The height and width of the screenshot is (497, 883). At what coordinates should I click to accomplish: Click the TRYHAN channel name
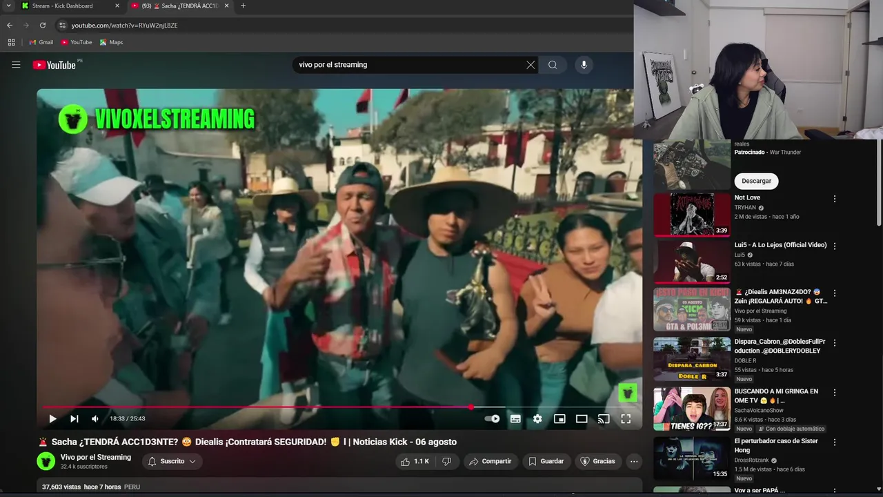point(745,207)
